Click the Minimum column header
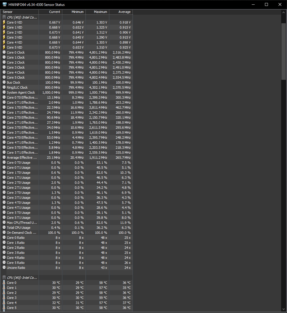 point(74,12)
